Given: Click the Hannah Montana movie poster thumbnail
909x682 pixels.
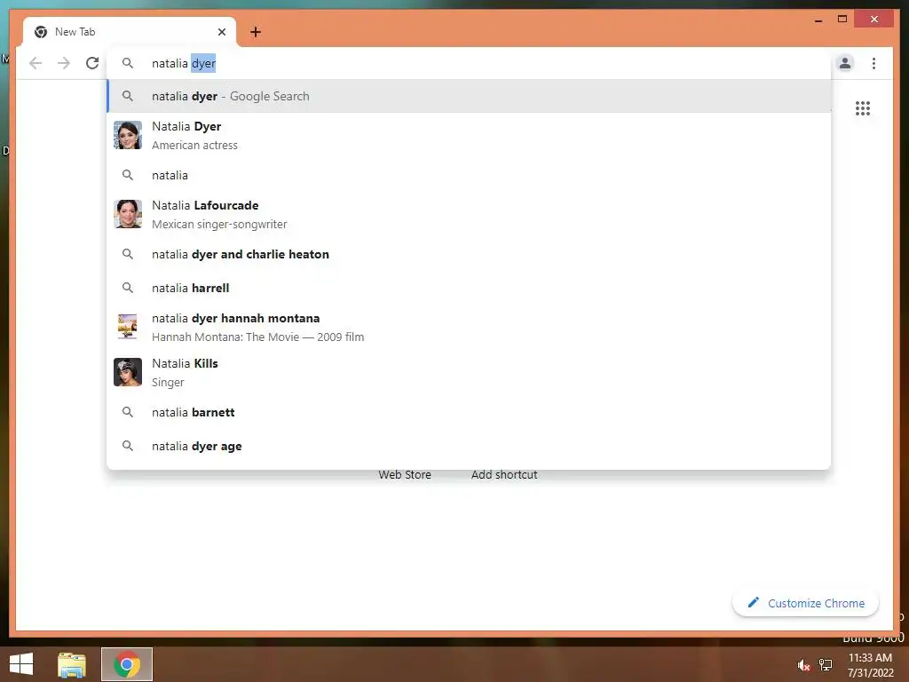Looking at the screenshot, I should pyautogui.click(x=128, y=327).
